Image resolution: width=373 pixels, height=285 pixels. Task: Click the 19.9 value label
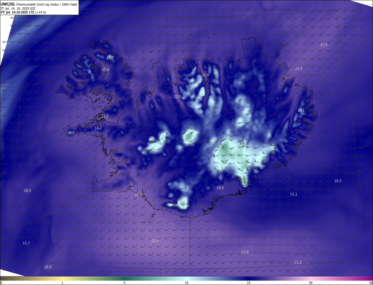(48, 267)
